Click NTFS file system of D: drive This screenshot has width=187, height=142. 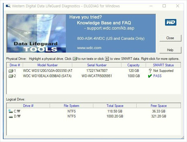click(x=72, y=116)
